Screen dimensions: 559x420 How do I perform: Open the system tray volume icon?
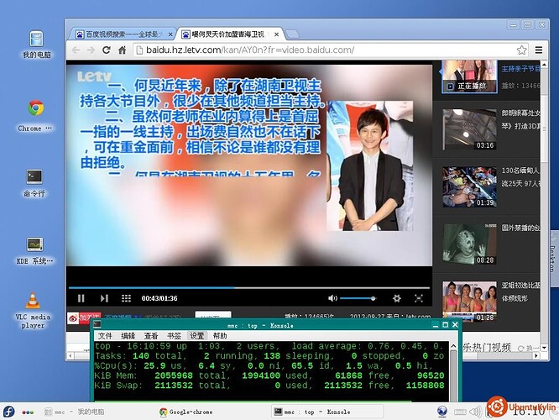[475, 412]
